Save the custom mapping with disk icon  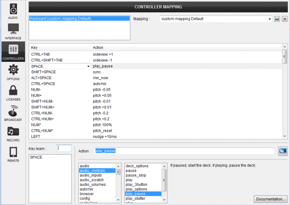(x=277, y=19)
